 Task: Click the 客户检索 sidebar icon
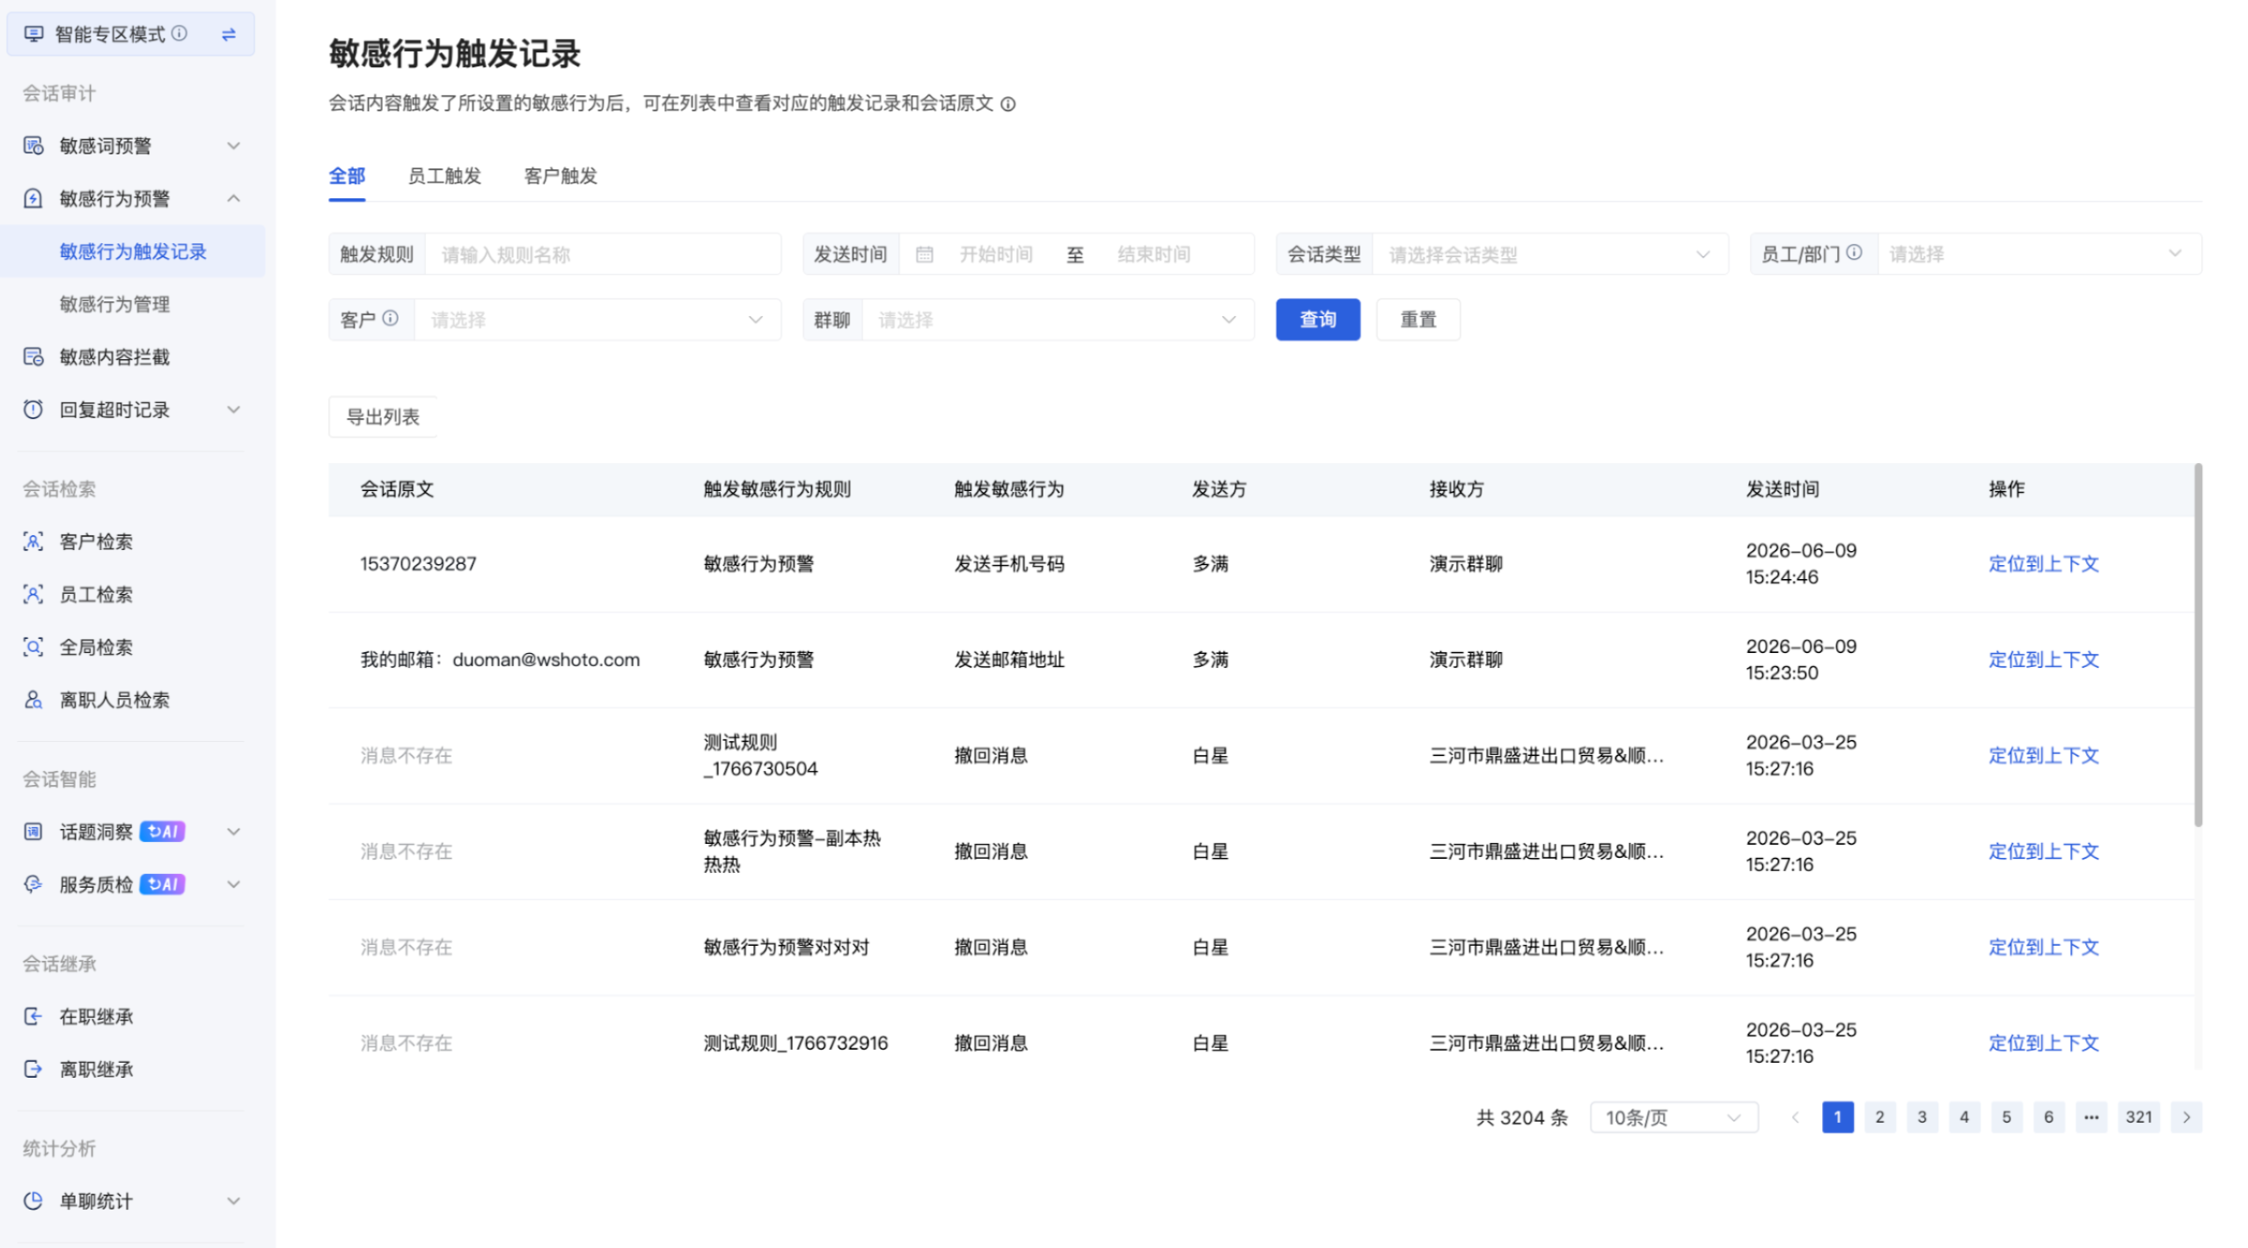pyautogui.click(x=34, y=542)
